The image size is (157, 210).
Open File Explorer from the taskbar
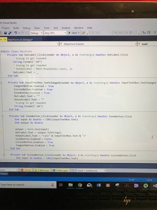pos(70,185)
